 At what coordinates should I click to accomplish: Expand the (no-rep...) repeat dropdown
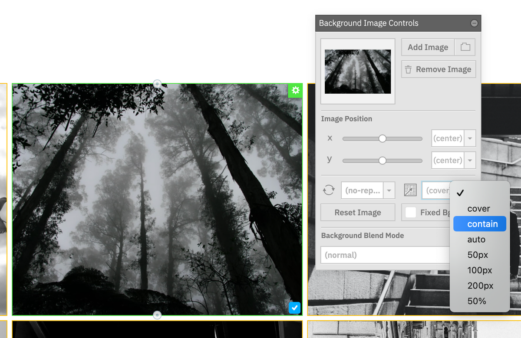click(389, 190)
